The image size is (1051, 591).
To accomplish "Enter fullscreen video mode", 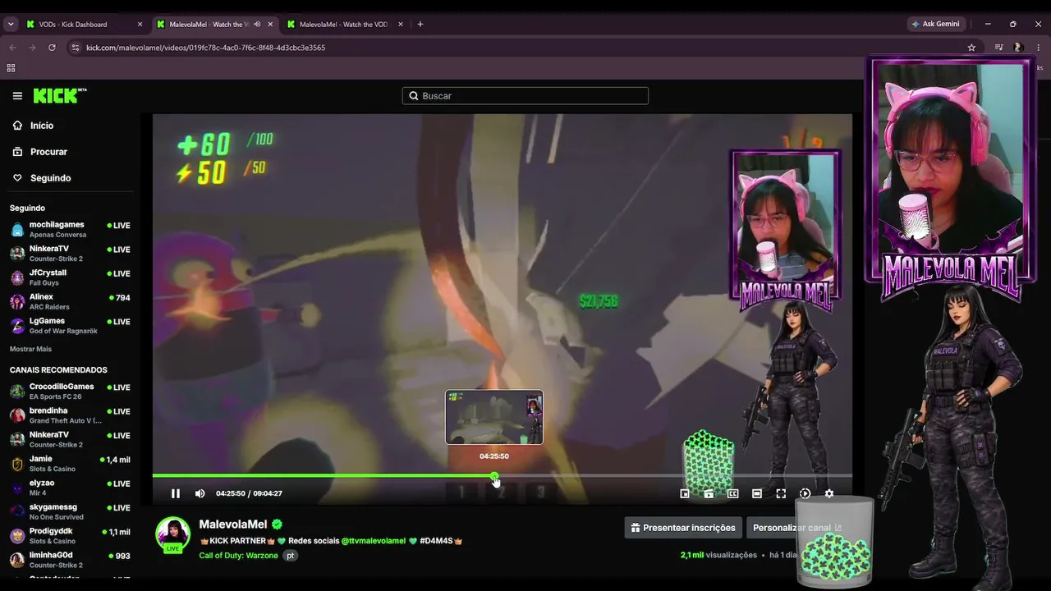I will 781,494.
